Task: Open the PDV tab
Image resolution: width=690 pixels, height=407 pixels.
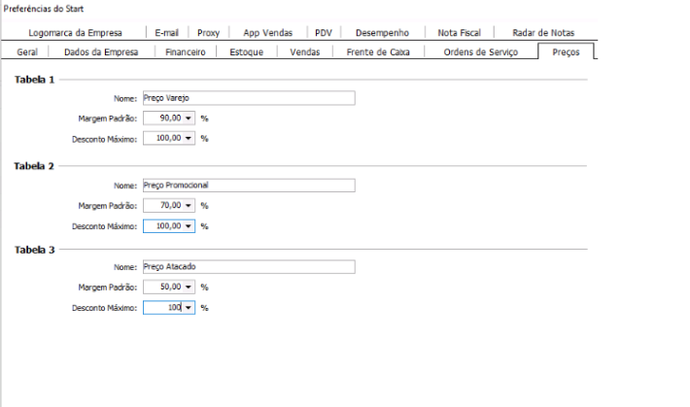Action: pos(324,32)
